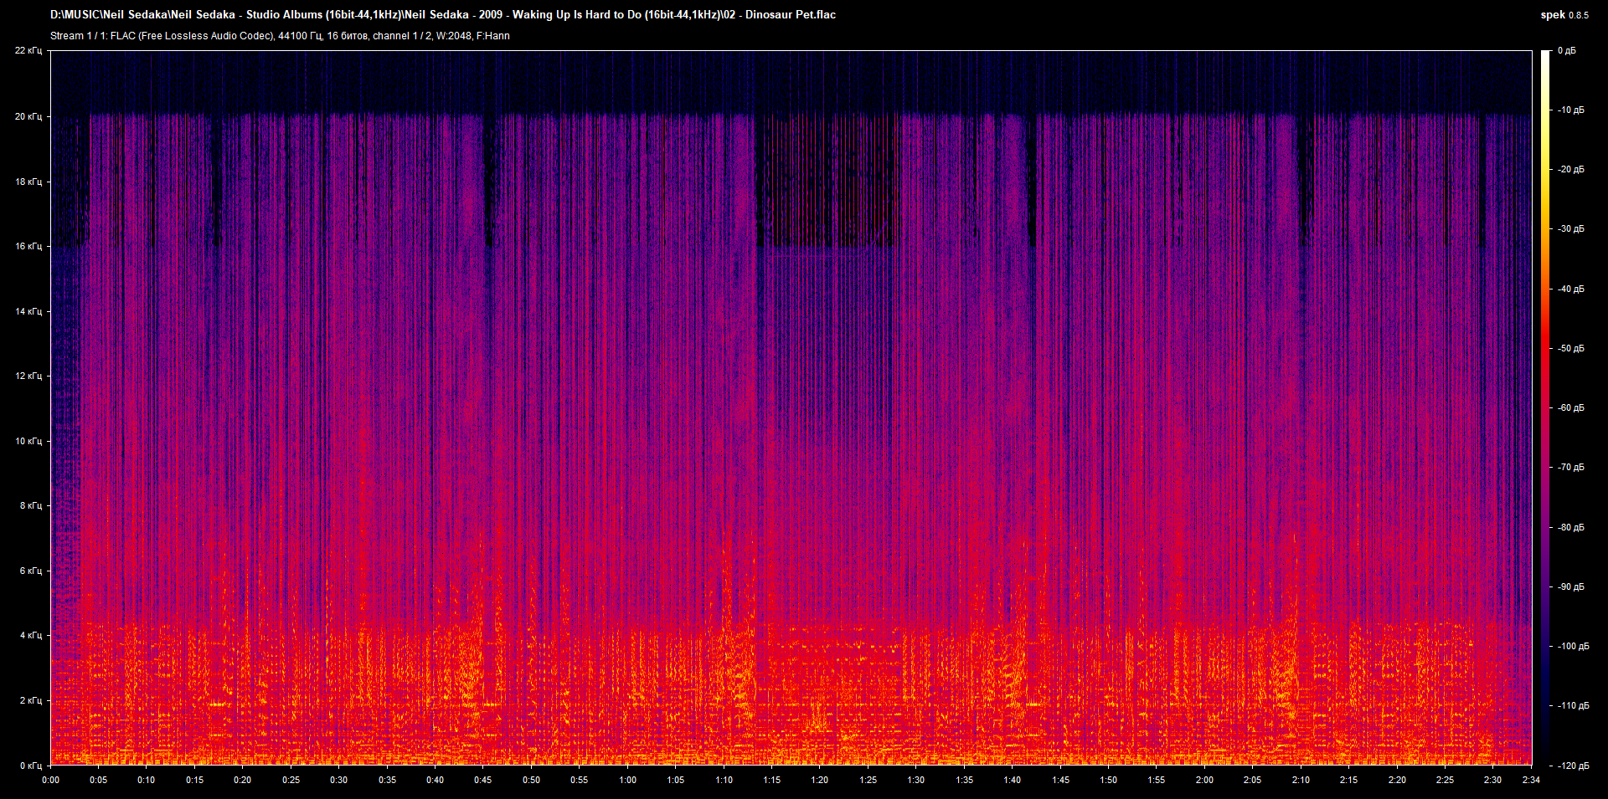
Task: Click the 1:15 time axis marker
Action: tap(771, 780)
